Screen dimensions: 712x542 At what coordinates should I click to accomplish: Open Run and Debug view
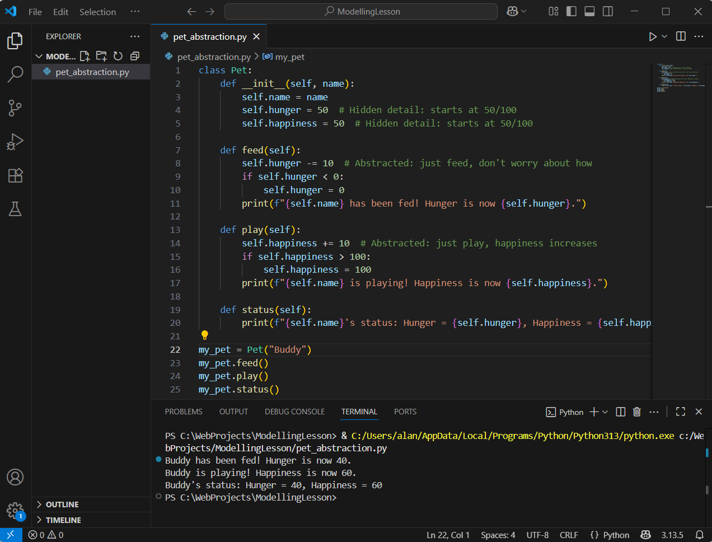(x=15, y=142)
